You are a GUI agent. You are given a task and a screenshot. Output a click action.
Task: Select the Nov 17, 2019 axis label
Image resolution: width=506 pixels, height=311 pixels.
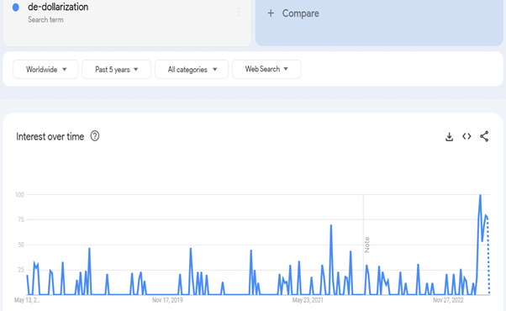(167, 300)
